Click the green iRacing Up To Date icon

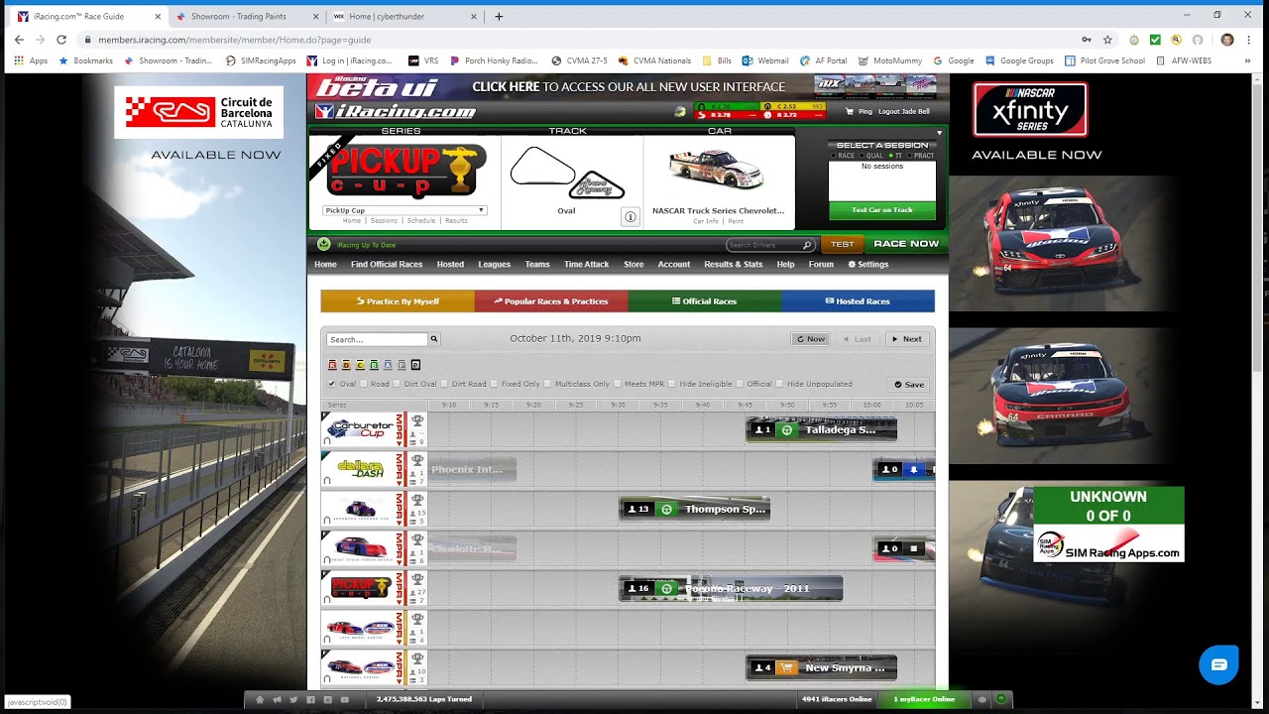[323, 244]
